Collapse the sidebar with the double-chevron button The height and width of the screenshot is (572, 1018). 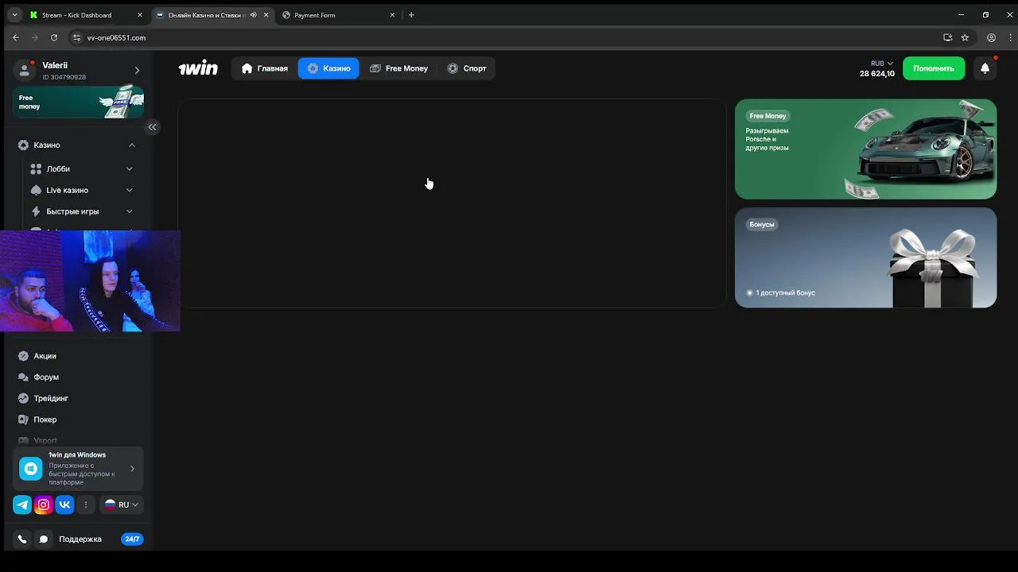[x=152, y=127]
